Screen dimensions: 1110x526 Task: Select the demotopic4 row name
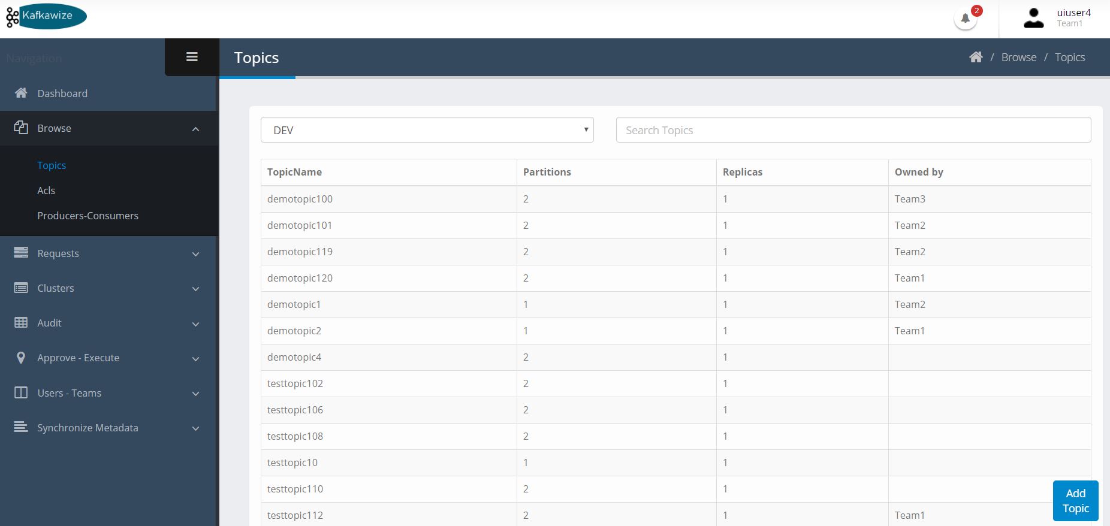coord(294,357)
